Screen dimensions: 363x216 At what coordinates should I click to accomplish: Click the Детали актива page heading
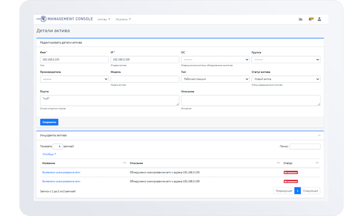coord(53,31)
